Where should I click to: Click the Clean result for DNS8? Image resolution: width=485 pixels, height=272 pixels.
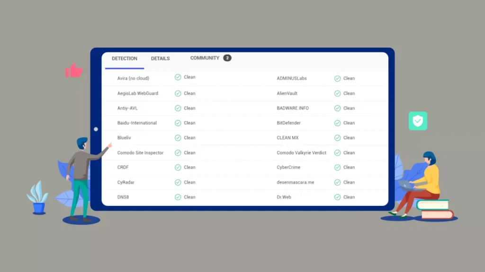click(189, 197)
